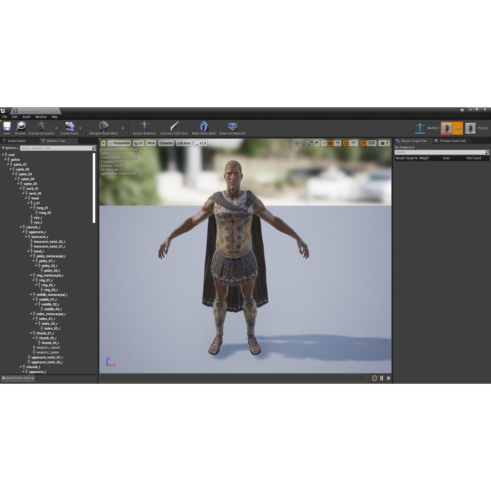Open Reimport Base Mesh dropdown arrow

click(123, 128)
